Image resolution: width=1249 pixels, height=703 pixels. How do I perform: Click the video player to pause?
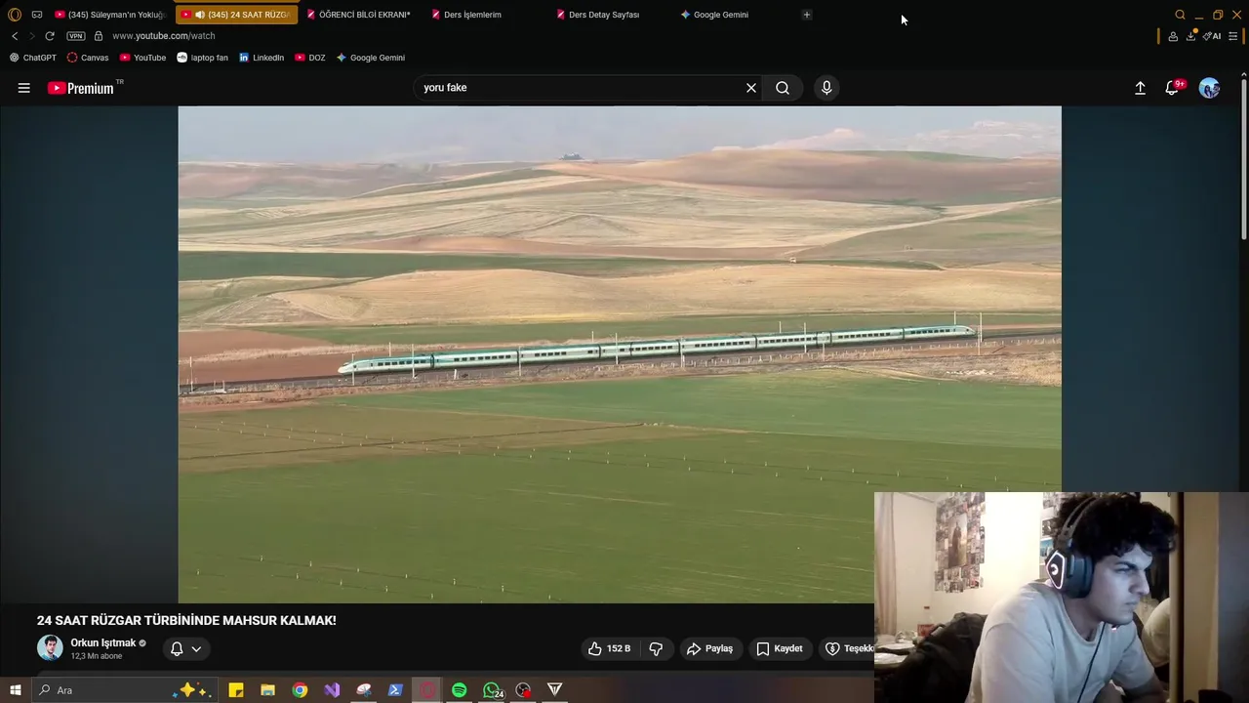pyautogui.click(x=620, y=354)
